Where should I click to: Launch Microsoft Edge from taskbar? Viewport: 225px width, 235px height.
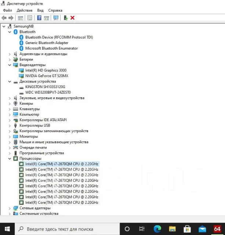(x=157, y=229)
